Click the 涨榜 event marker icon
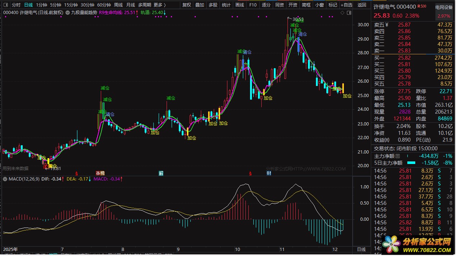Screen dimensions: 457x256 click(100, 173)
